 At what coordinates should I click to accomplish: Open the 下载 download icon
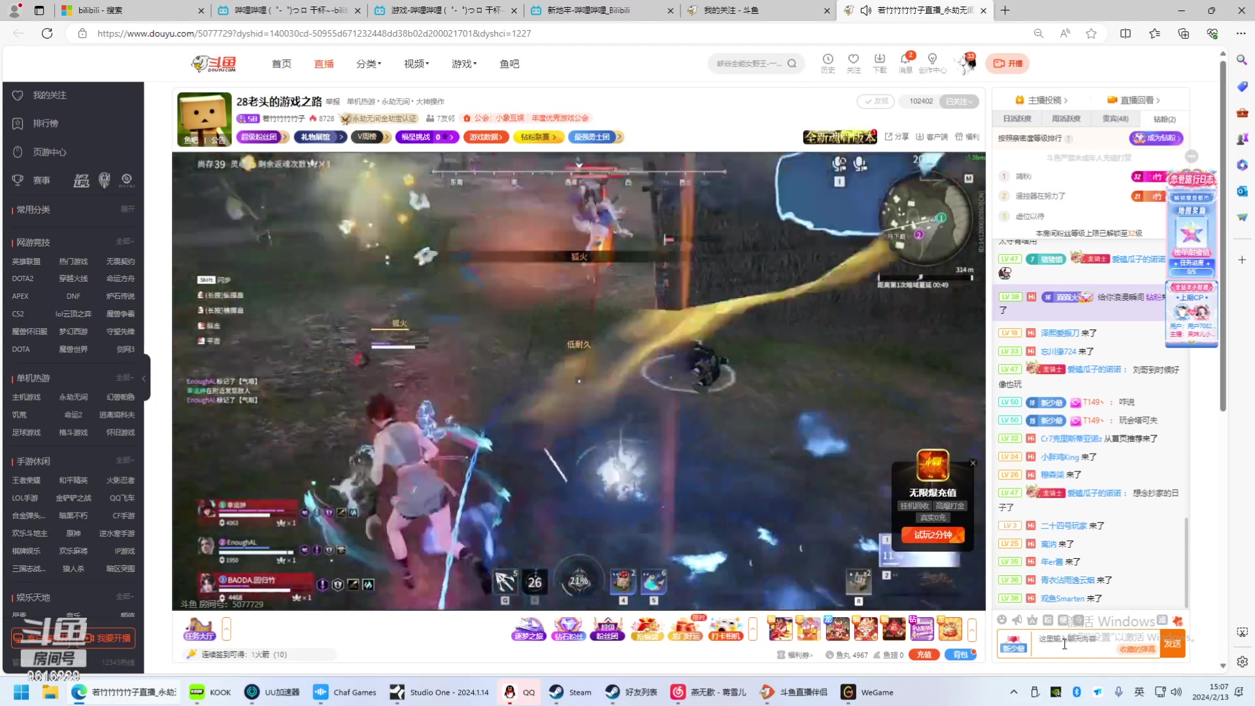coord(879,63)
